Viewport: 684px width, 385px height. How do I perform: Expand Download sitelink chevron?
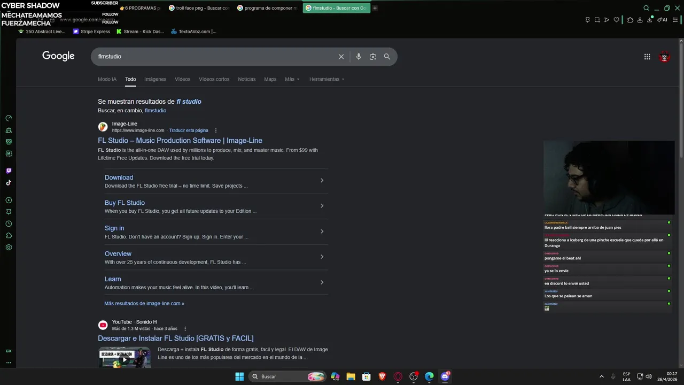(322, 181)
